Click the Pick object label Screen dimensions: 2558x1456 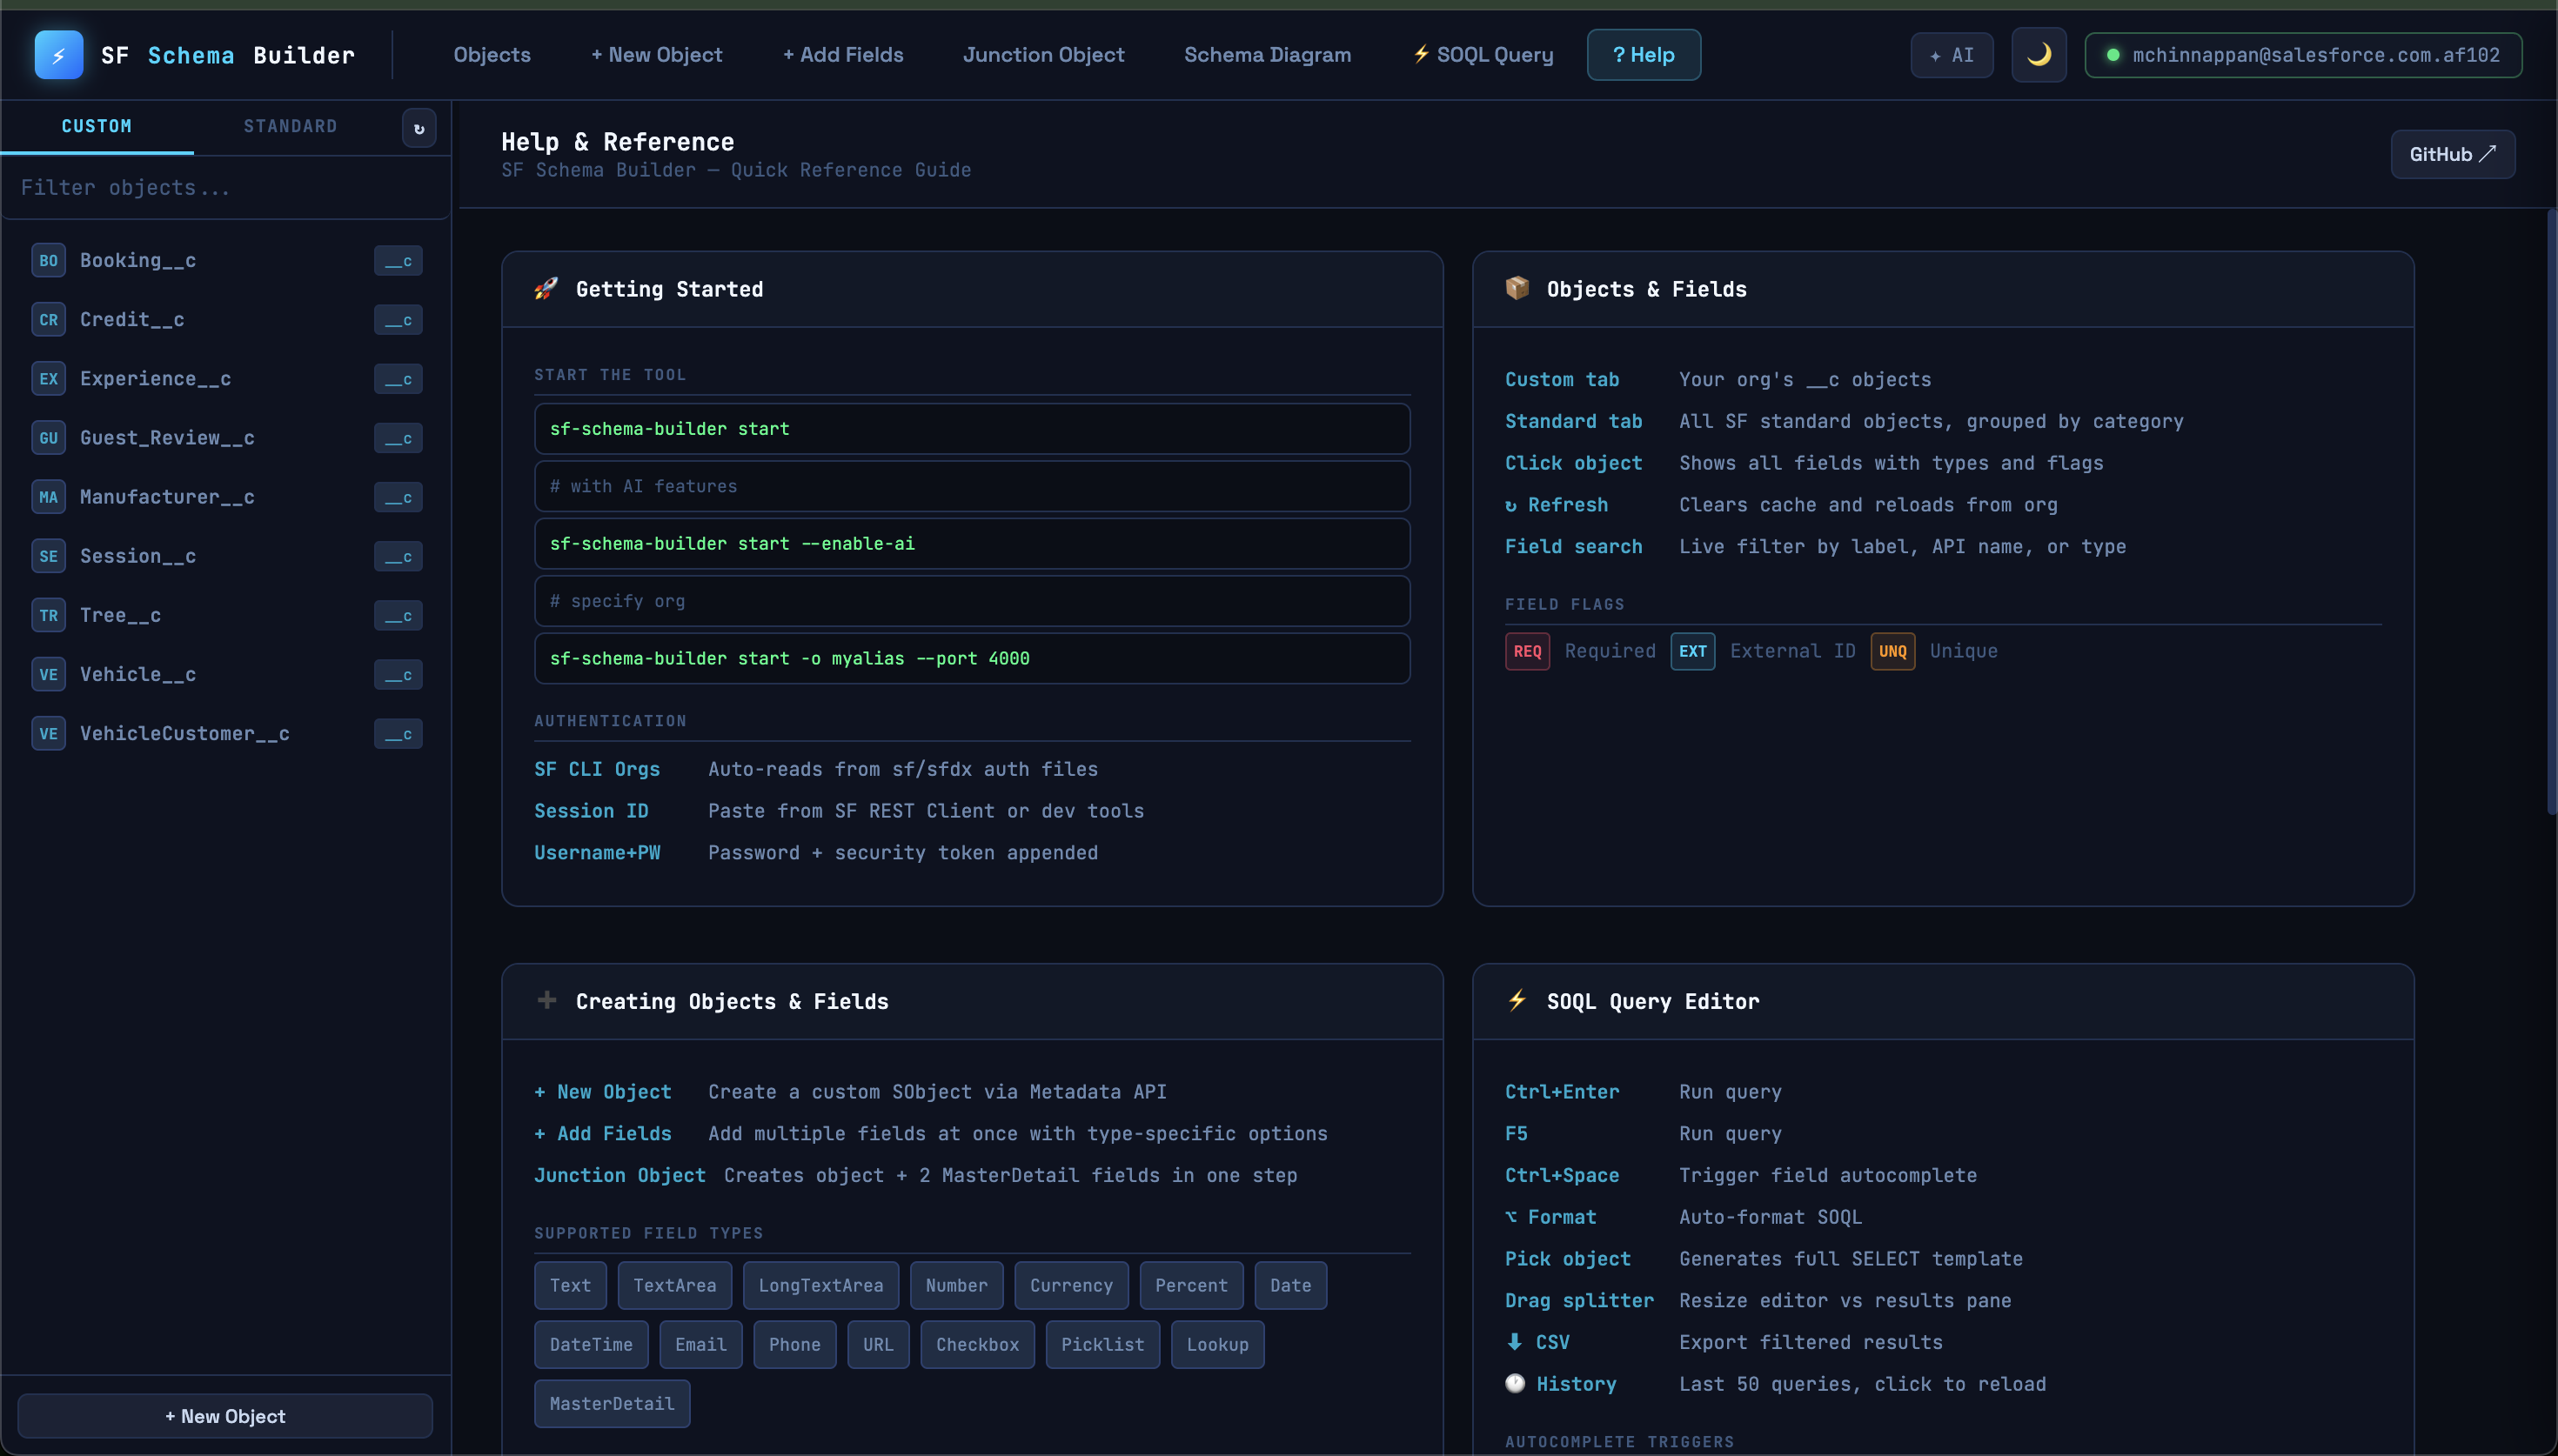pyautogui.click(x=1568, y=1259)
